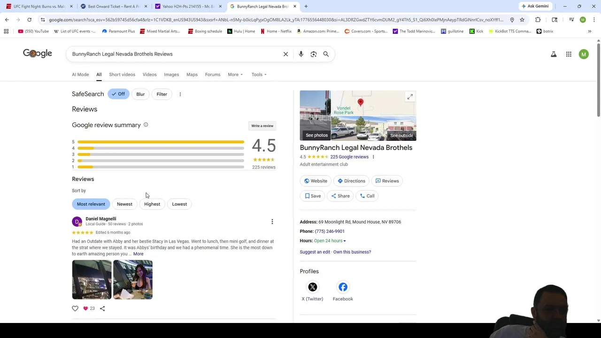Share Daniel Magnelli's review
The height and width of the screenshot is (338, 601).
pyautogui.click(x=102, y=308)
